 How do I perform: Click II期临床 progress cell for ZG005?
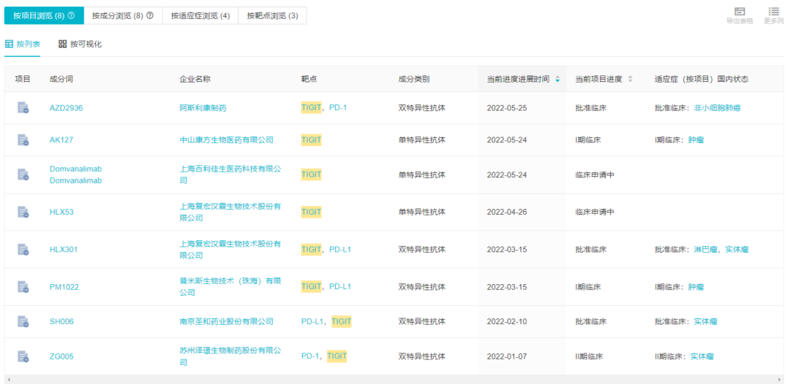(x=589, y=357)
